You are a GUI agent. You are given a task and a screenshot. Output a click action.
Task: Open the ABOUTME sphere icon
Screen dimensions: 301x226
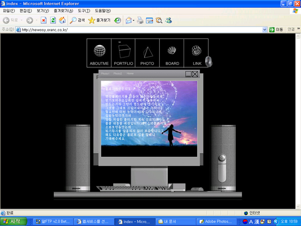tap(99, 51)
